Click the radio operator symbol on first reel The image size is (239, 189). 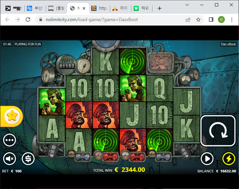click(x=52, y=102)
